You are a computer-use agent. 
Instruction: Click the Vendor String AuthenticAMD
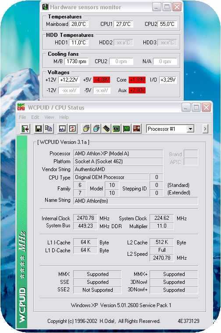(118, 169)
